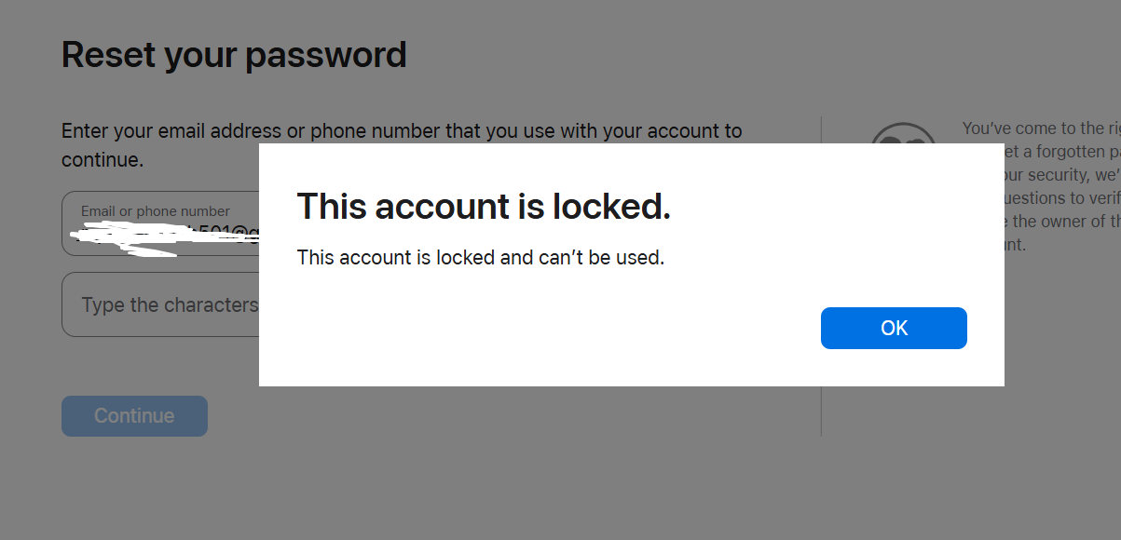Image resolution: width=1121 pixels, height=540 pixels.
Task: Click the Enter your email address instruction
Action: pyautogui.click(x=401, y=131)
